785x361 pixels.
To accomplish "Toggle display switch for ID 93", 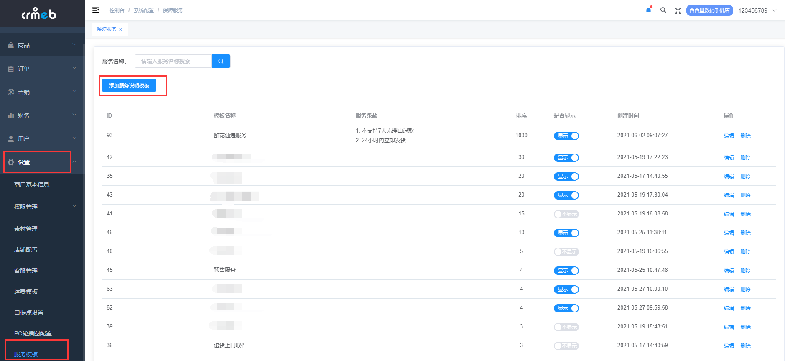I will (x=566, y=136).
